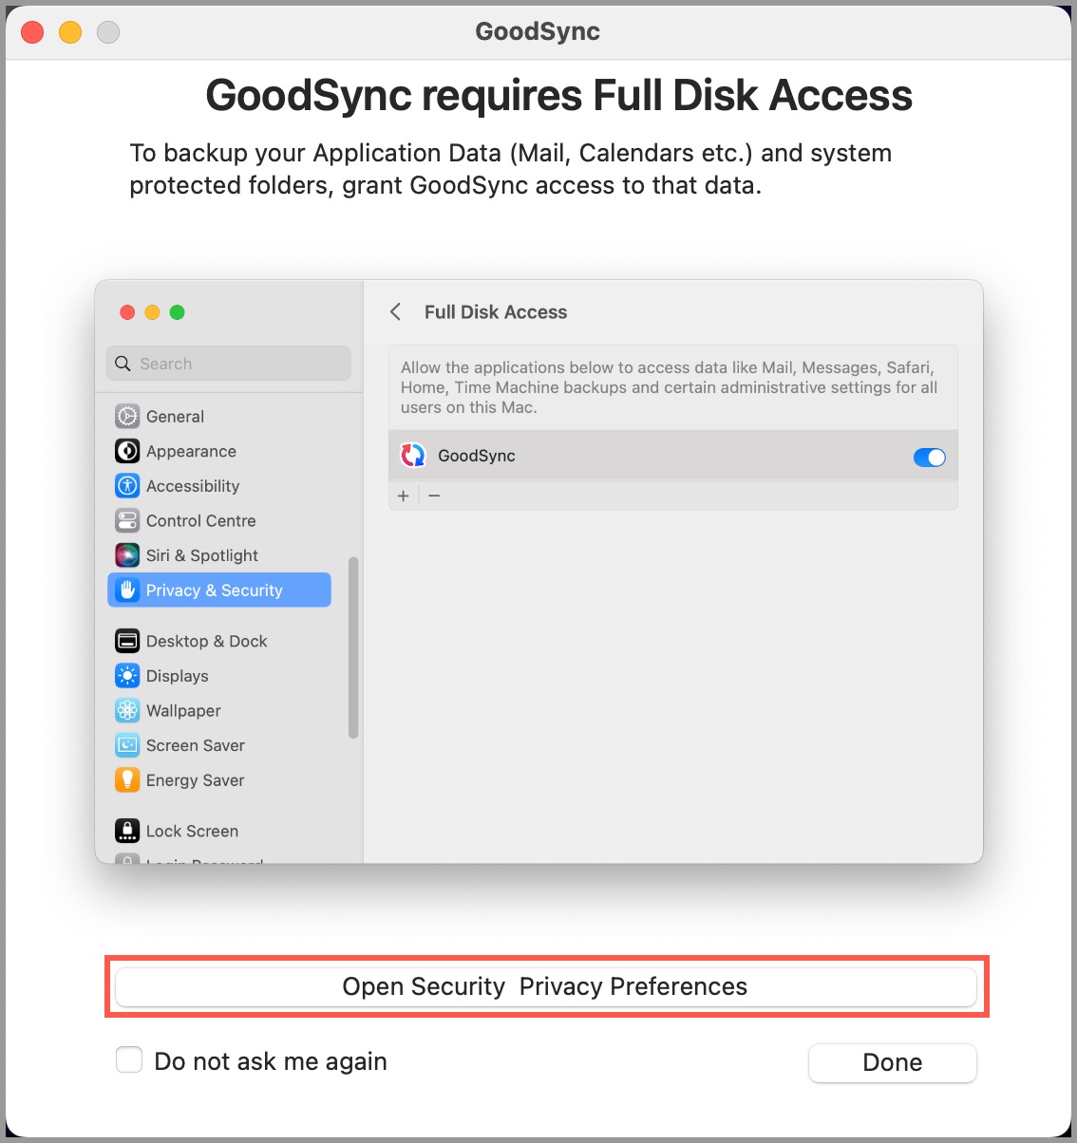The width and height of the screenshot is (1077, 1143).
Task: Select the Appearance icon in sidebar
Action: (x=127, y=451)
